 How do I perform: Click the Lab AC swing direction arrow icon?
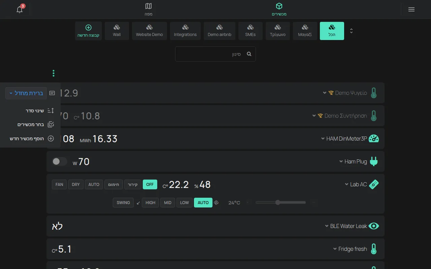tap(138, 203)
